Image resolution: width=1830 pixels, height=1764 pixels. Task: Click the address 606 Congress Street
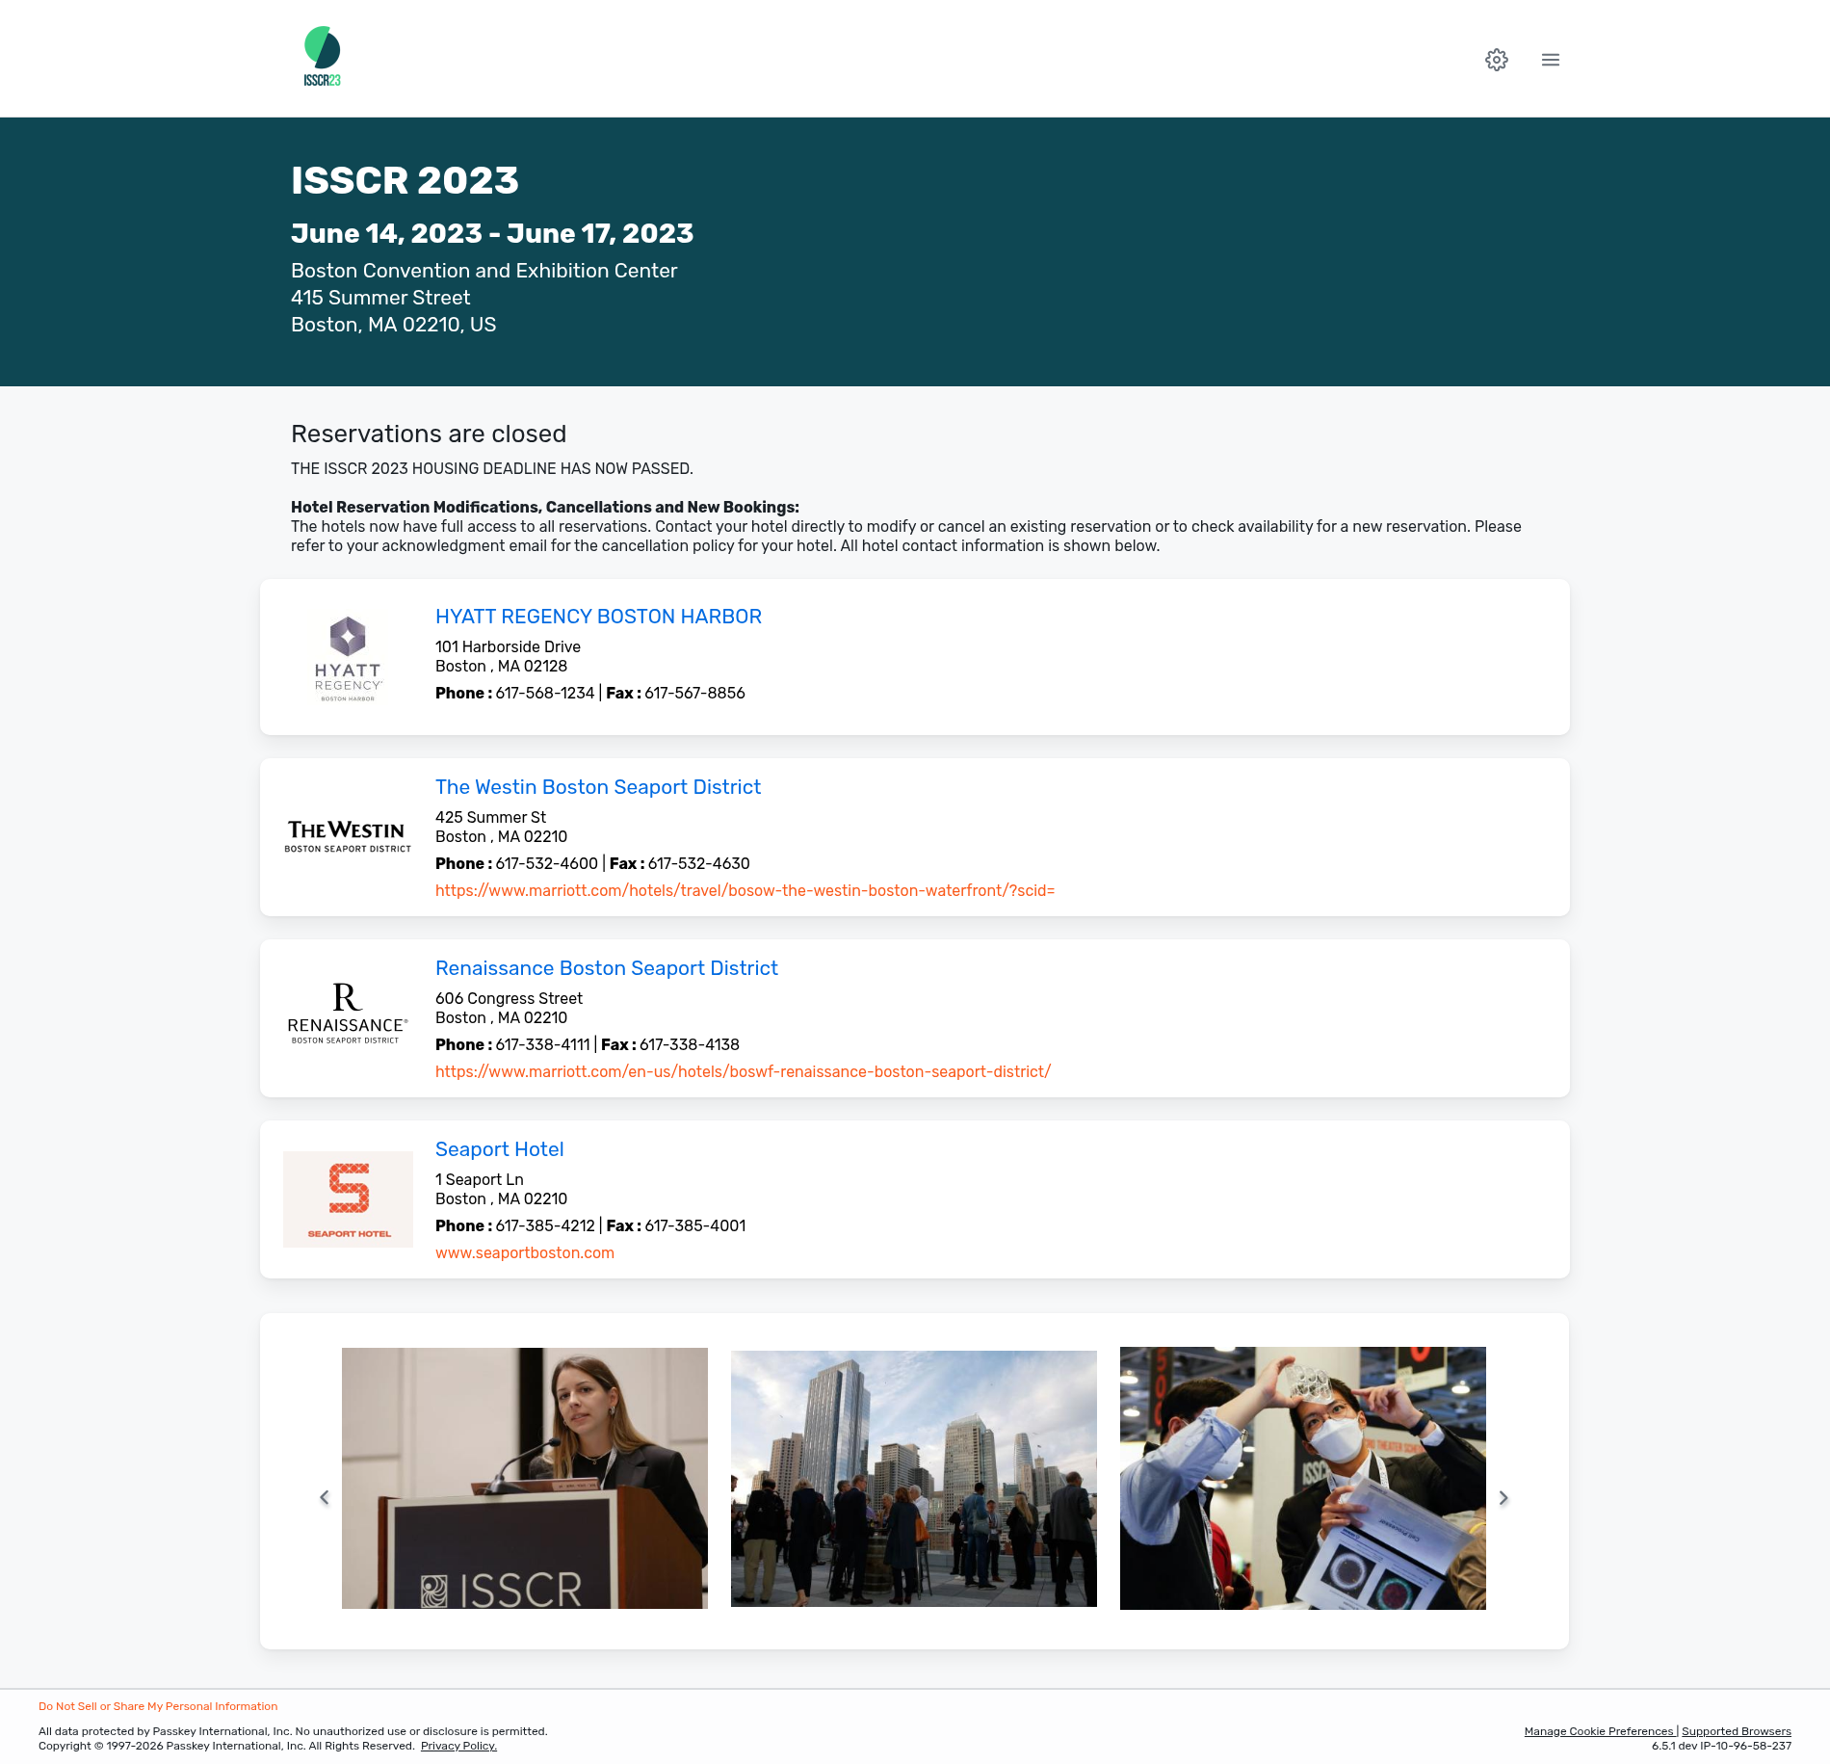point(509,998)
